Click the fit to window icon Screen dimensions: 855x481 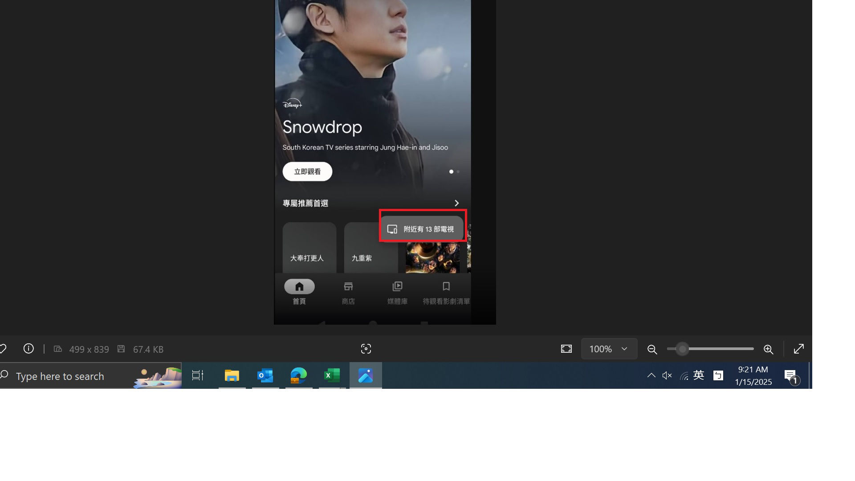click(566, 349)
